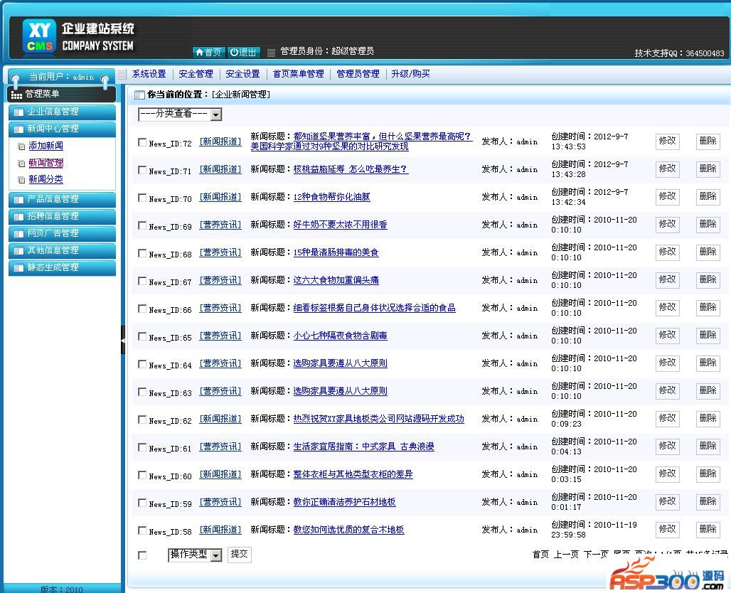
Task: Go to 下一页 in pagination
Action: (596, 555)
